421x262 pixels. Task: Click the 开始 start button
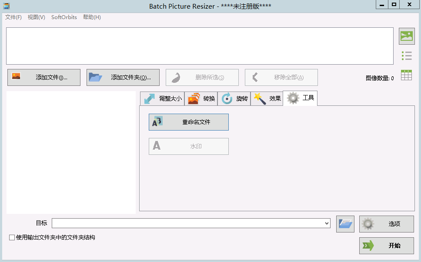[x=387, y=246]
